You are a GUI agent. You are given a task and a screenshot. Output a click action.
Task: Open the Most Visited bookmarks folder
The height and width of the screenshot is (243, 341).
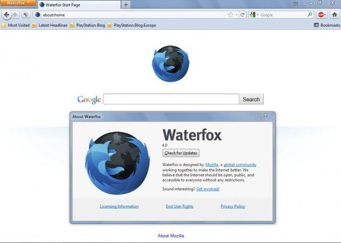pos(15,25)
